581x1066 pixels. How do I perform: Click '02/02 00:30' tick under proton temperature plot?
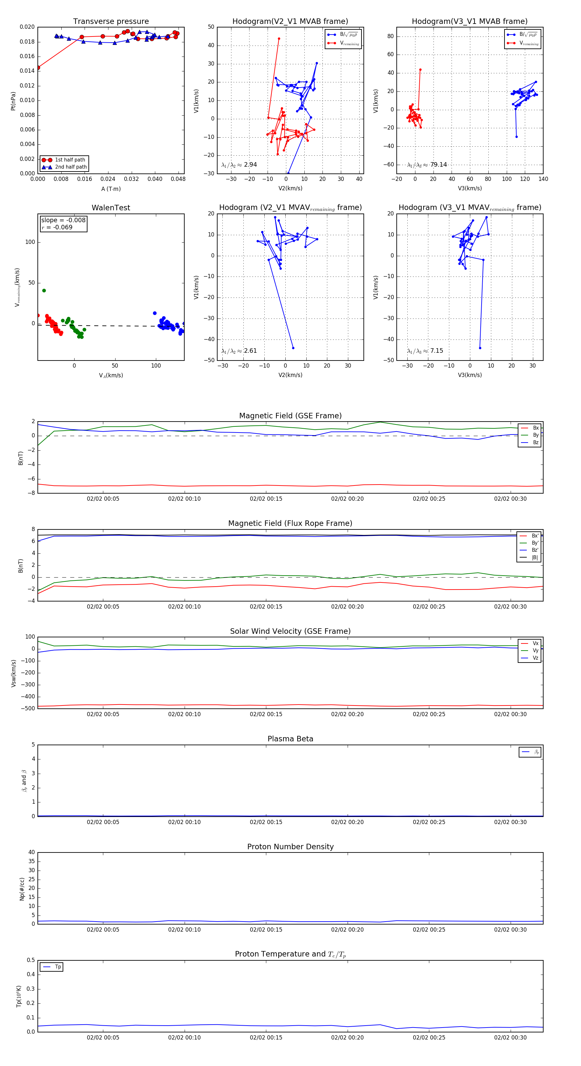coord(510,1038)
